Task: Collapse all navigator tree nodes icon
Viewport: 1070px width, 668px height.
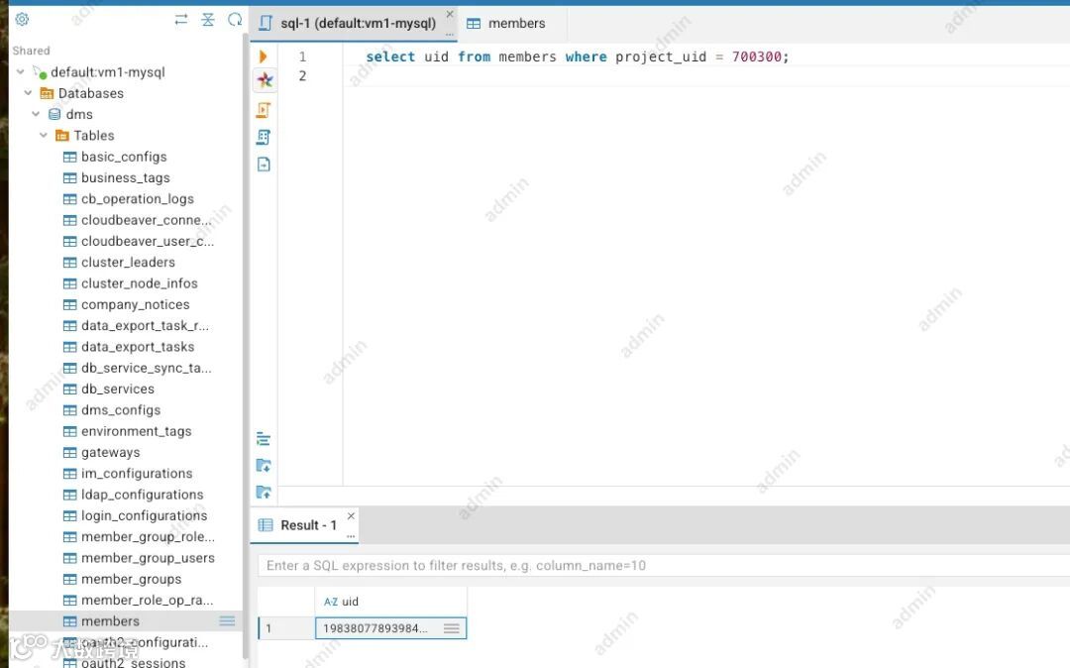Action: (x=208, y=19)
